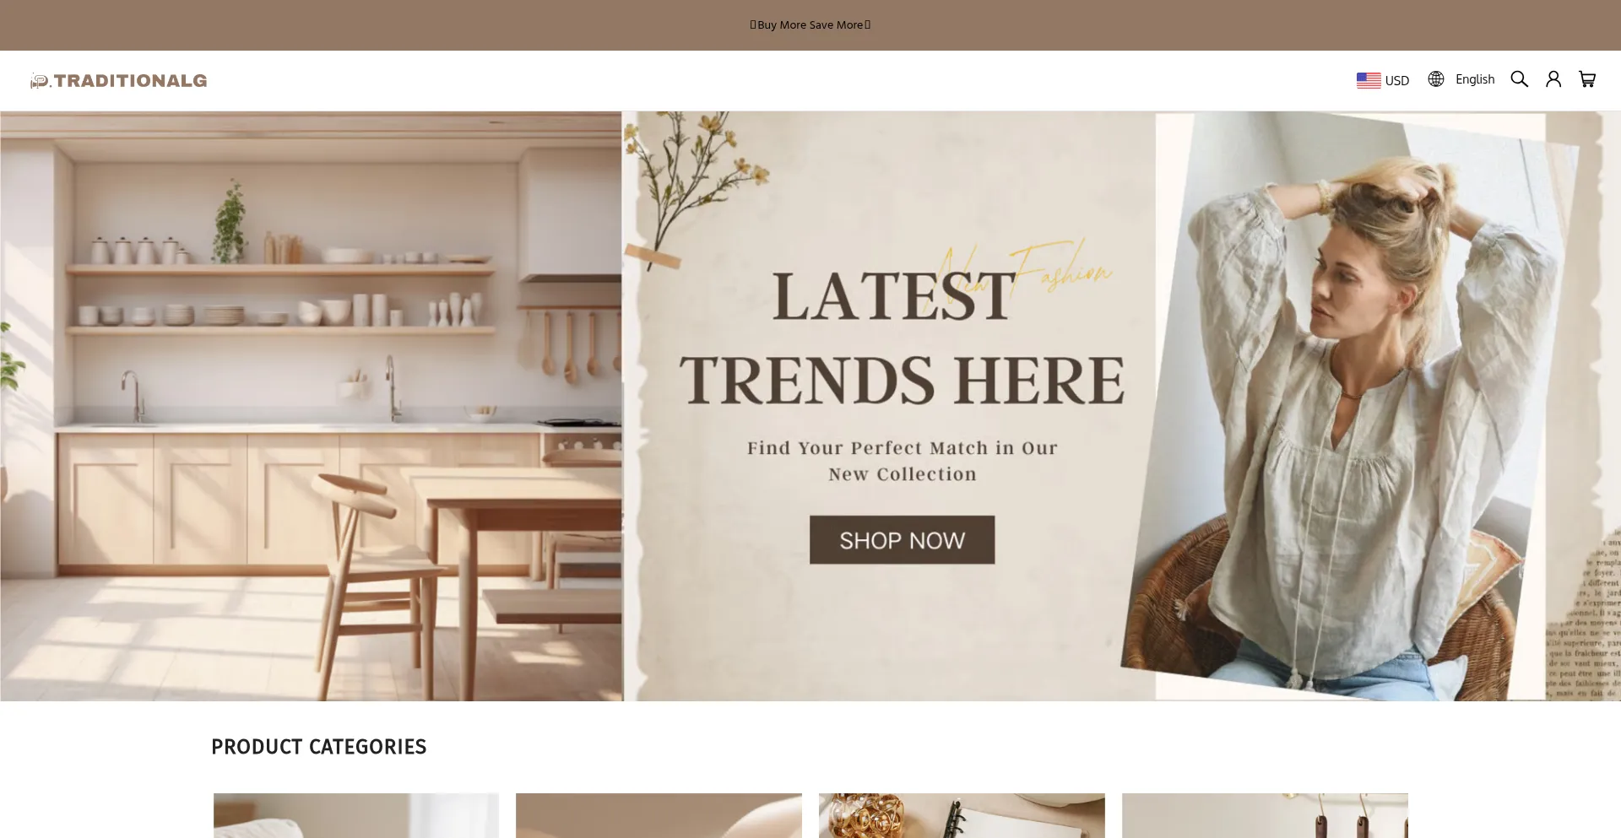Open the third category thumbnail with notebook
The image size is (1621, 838).
pos(962,815)
